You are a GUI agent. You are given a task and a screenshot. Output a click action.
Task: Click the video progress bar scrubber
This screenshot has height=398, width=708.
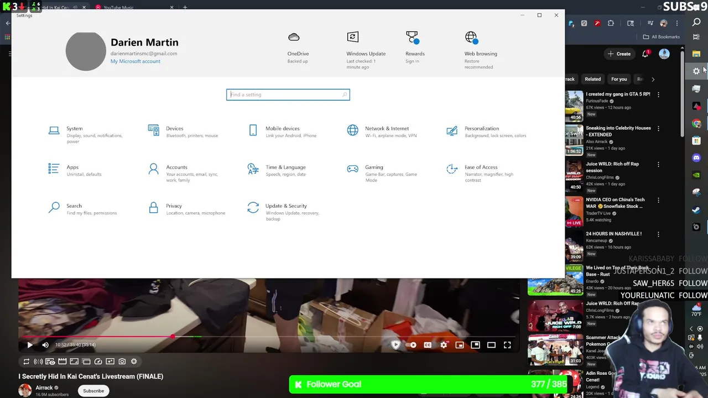coord(173,336)
